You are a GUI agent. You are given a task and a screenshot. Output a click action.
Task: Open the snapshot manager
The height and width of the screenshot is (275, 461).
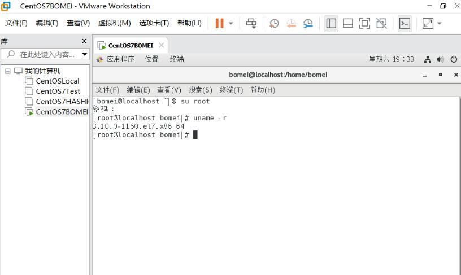click(308, 23)
